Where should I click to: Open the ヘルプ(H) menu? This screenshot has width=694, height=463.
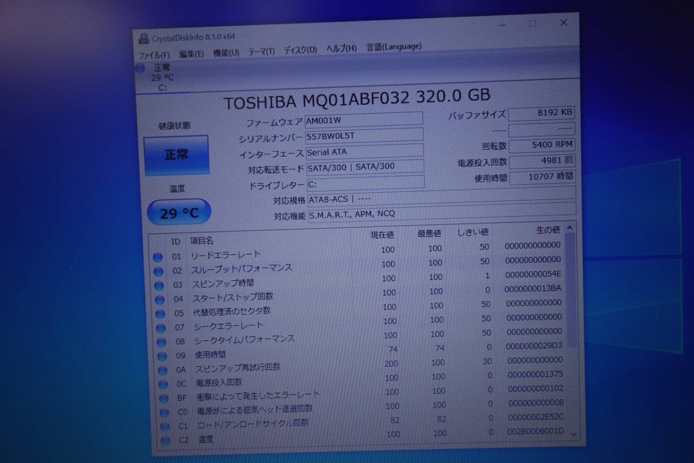click(x=341, y=49)
